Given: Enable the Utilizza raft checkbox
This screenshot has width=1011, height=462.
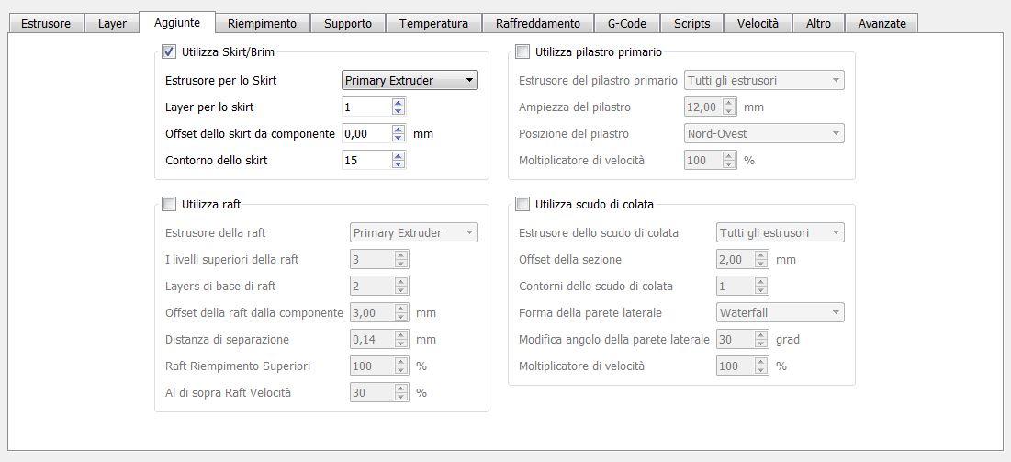Looking at the screenshot, I should click(169, 204).
